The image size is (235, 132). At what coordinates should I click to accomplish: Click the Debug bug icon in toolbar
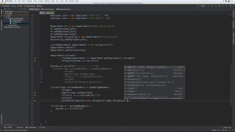[x=212, y=6]
